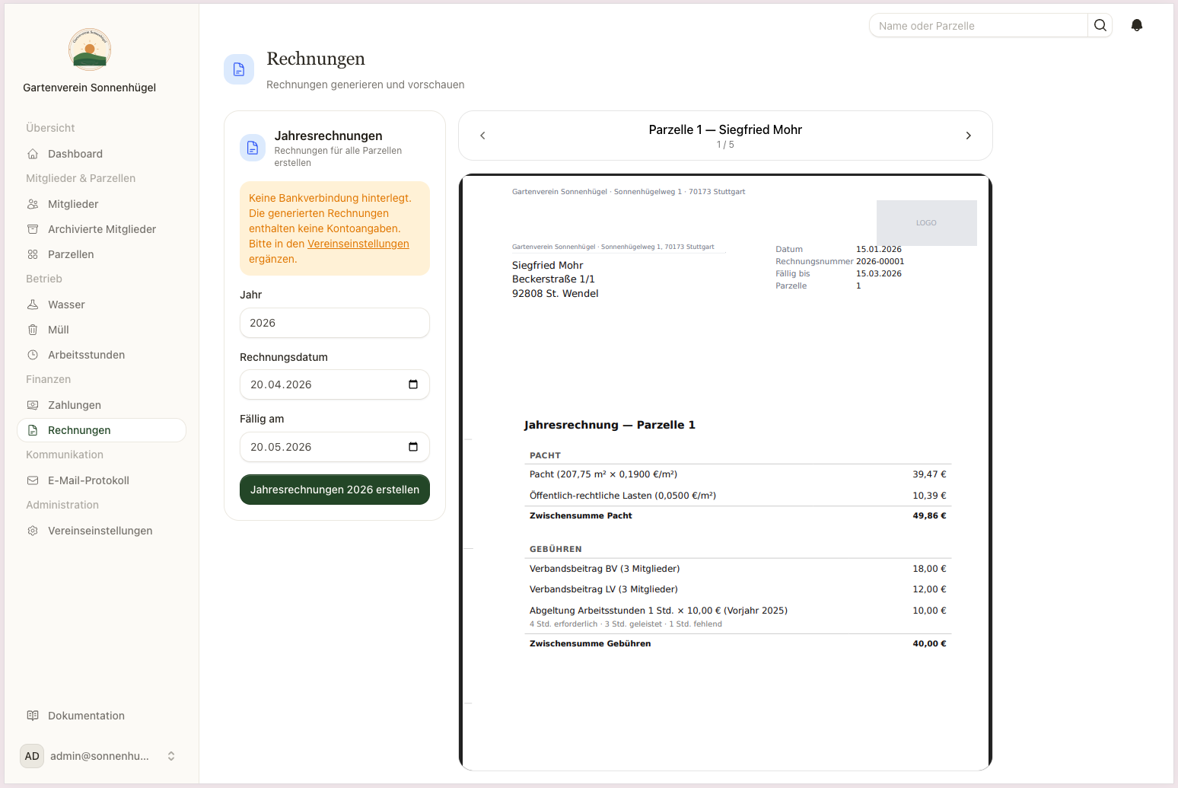Click the Dashboard home icon
This screenshot has height=788, width=1178.
coord(33,154)
